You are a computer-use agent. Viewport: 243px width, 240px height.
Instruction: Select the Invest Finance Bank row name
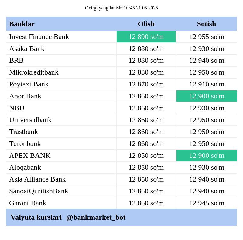pyautogui.click(x=39, y=37)
